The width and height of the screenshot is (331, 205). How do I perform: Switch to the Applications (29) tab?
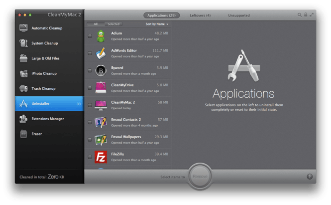(161, 15)
